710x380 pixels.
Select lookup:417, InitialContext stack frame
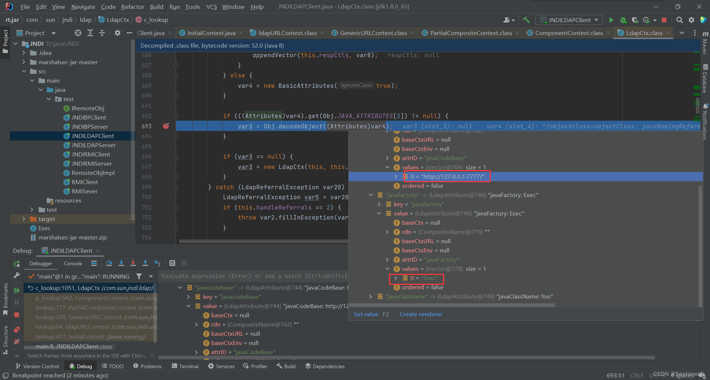[x=90, y=336]
